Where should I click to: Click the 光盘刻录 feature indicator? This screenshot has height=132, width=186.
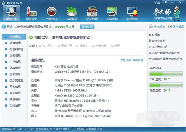[x=99, y=46]
